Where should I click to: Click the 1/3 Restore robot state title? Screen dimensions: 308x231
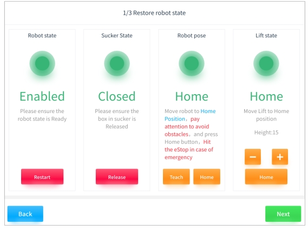coord(154,13)
